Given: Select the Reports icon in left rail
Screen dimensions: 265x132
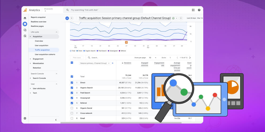Looking at the screenshot, I should coord(25,24).
